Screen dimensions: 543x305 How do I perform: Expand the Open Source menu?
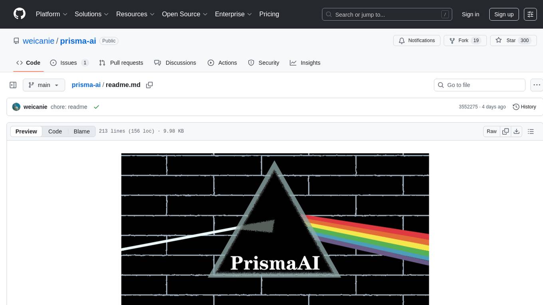184,14
